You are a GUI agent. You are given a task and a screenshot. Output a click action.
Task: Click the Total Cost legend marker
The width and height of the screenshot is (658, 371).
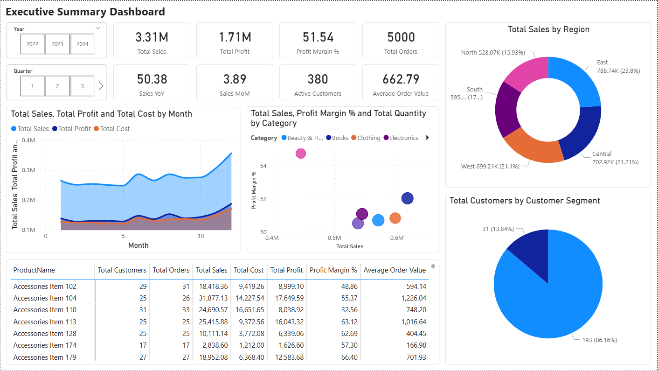(x=96, y=128)
